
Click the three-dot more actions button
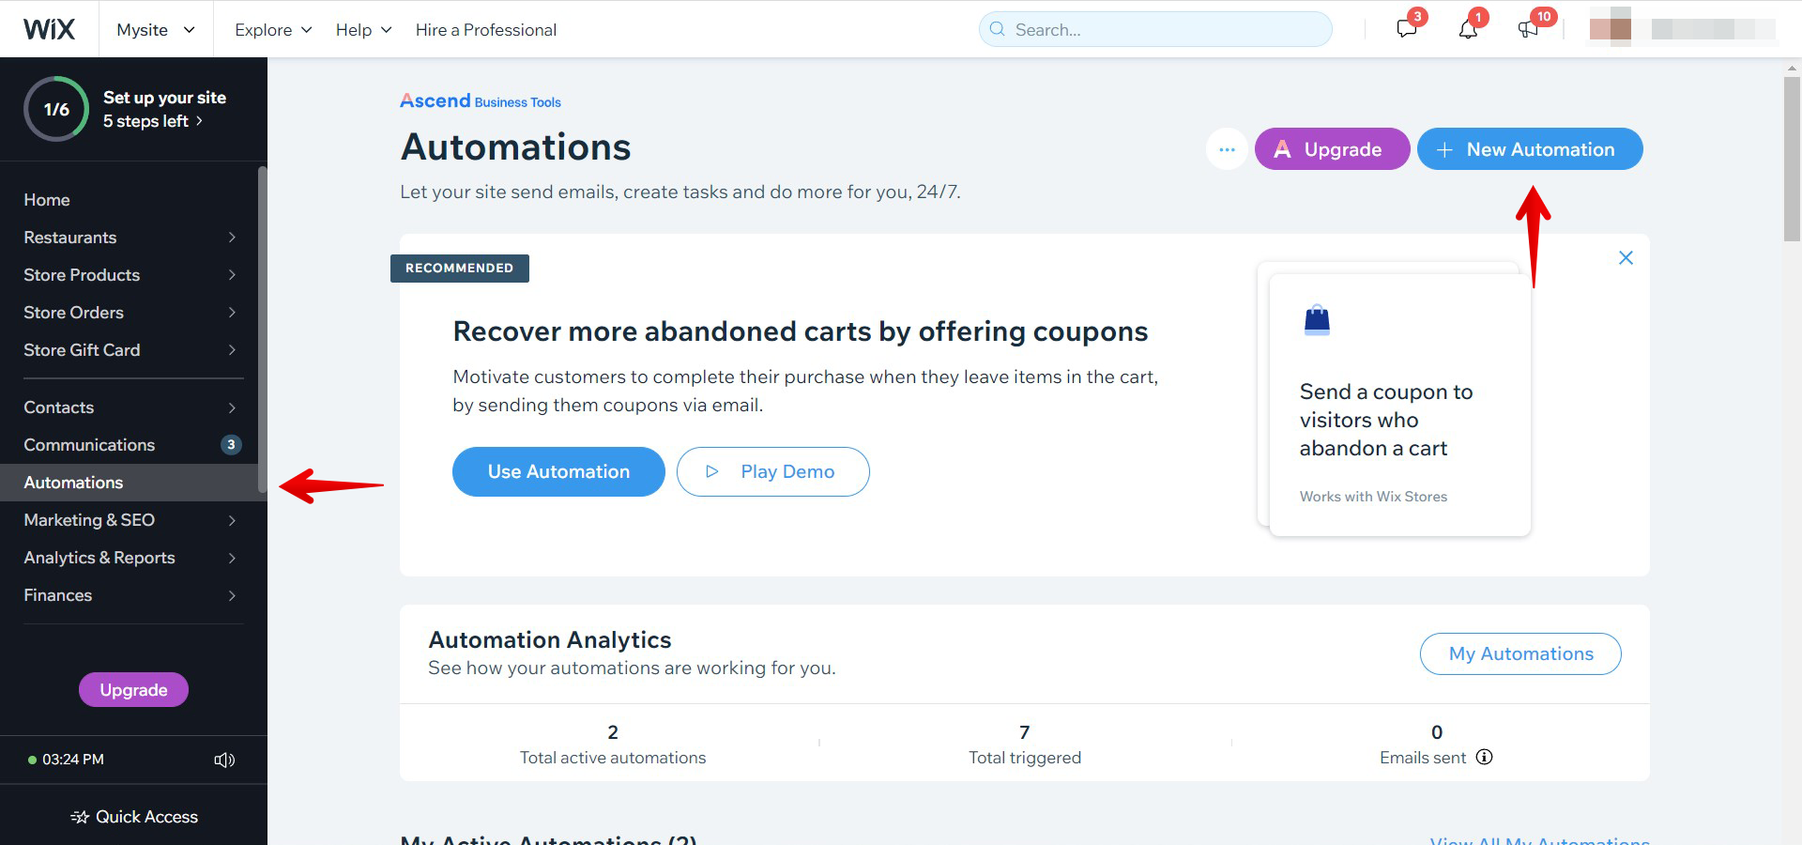click(x=1227, y=149)
